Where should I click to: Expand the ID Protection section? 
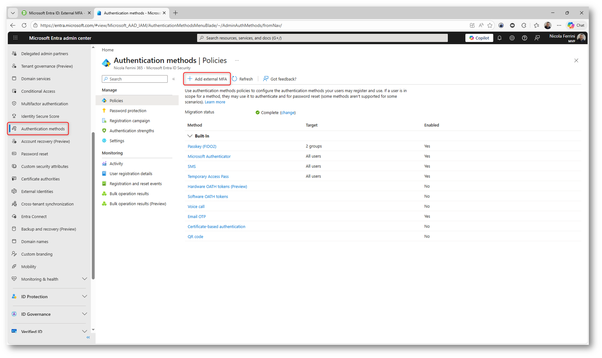click(x=84, y=296)
